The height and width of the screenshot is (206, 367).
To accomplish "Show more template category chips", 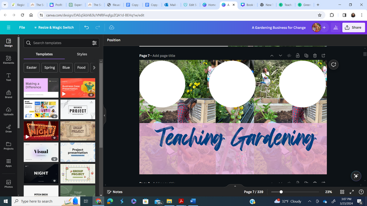I will 94,67.
